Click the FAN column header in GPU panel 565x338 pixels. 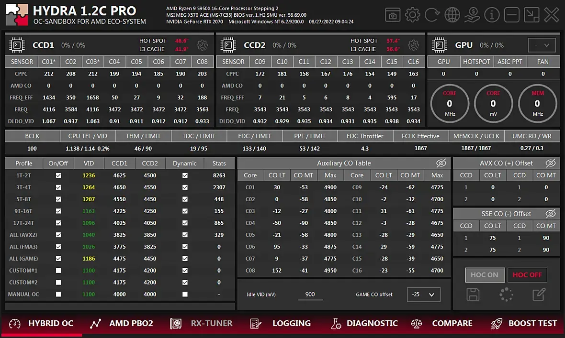click(x=543, y=62)
